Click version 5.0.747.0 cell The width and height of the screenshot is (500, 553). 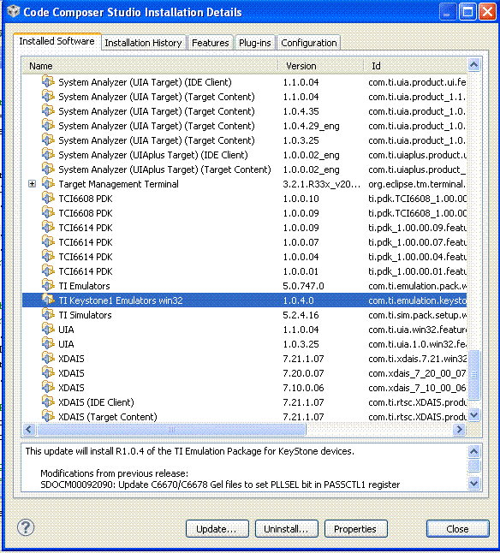303,286
